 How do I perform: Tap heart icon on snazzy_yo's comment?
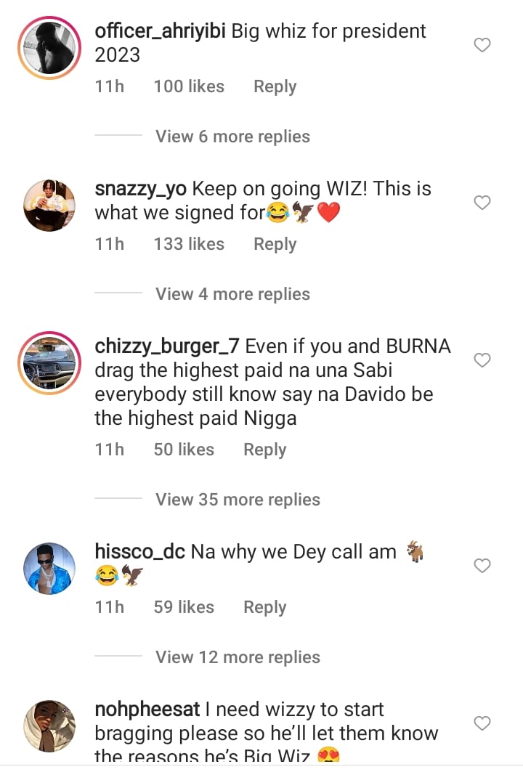482,203
